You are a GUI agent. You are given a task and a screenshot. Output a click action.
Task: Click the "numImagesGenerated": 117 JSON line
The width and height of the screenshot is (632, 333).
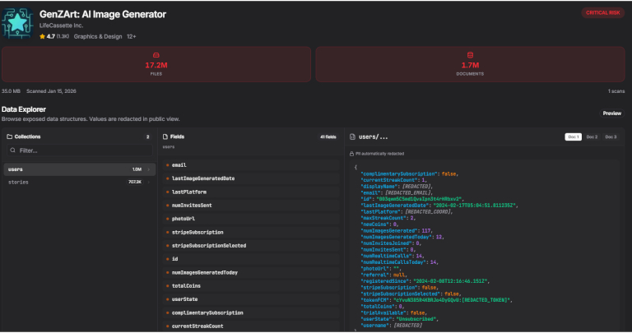pos(397,231)
